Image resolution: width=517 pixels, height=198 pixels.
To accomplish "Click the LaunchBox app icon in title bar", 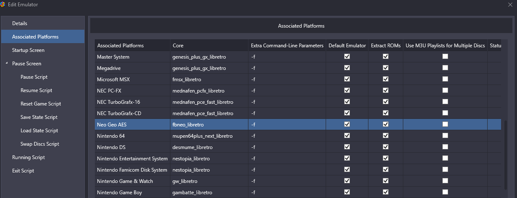I will (x=3, y=4).
